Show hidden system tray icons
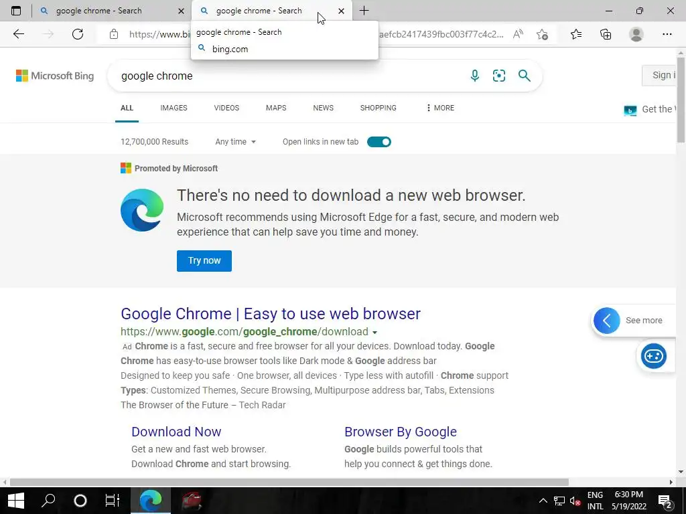 543,501
